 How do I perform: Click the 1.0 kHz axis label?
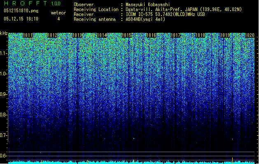[3, 74]
